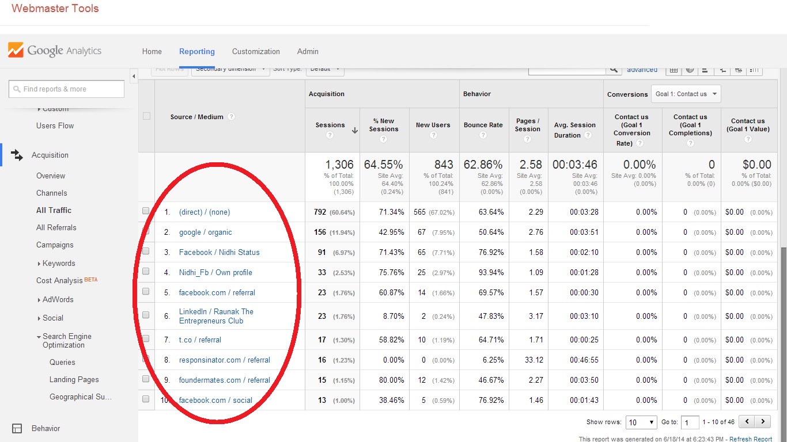The image size is (787, 442).
Task: Open the Show rows dropdown
Action: point(641,422)
